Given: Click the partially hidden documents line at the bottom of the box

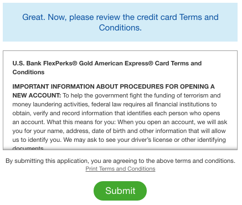Looking at the screenshot, I should click(x=28, y=148).
